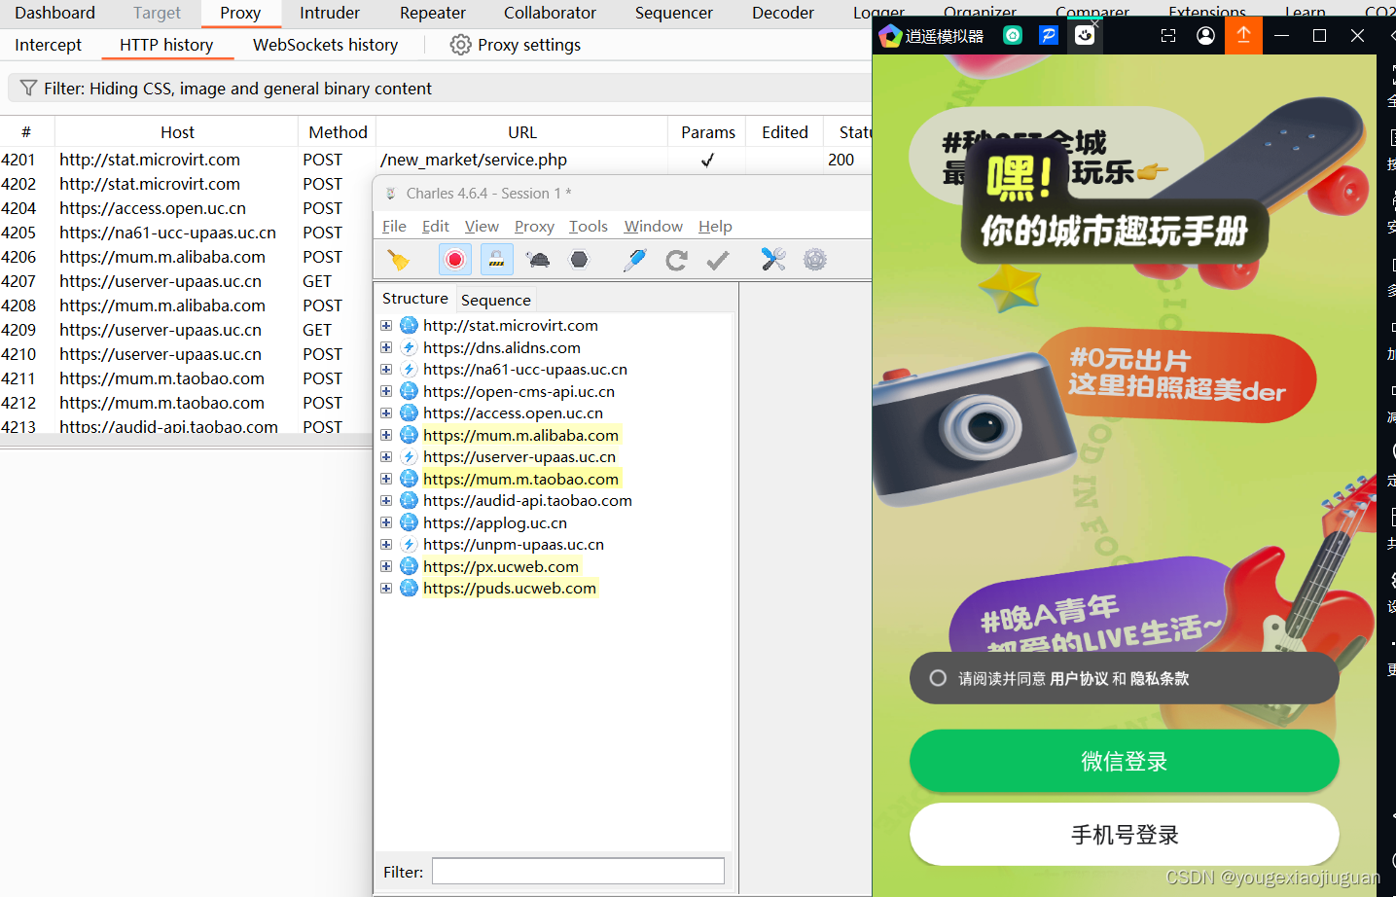
Task: Open the Charles File menu
Action: (x=394, y=226)
